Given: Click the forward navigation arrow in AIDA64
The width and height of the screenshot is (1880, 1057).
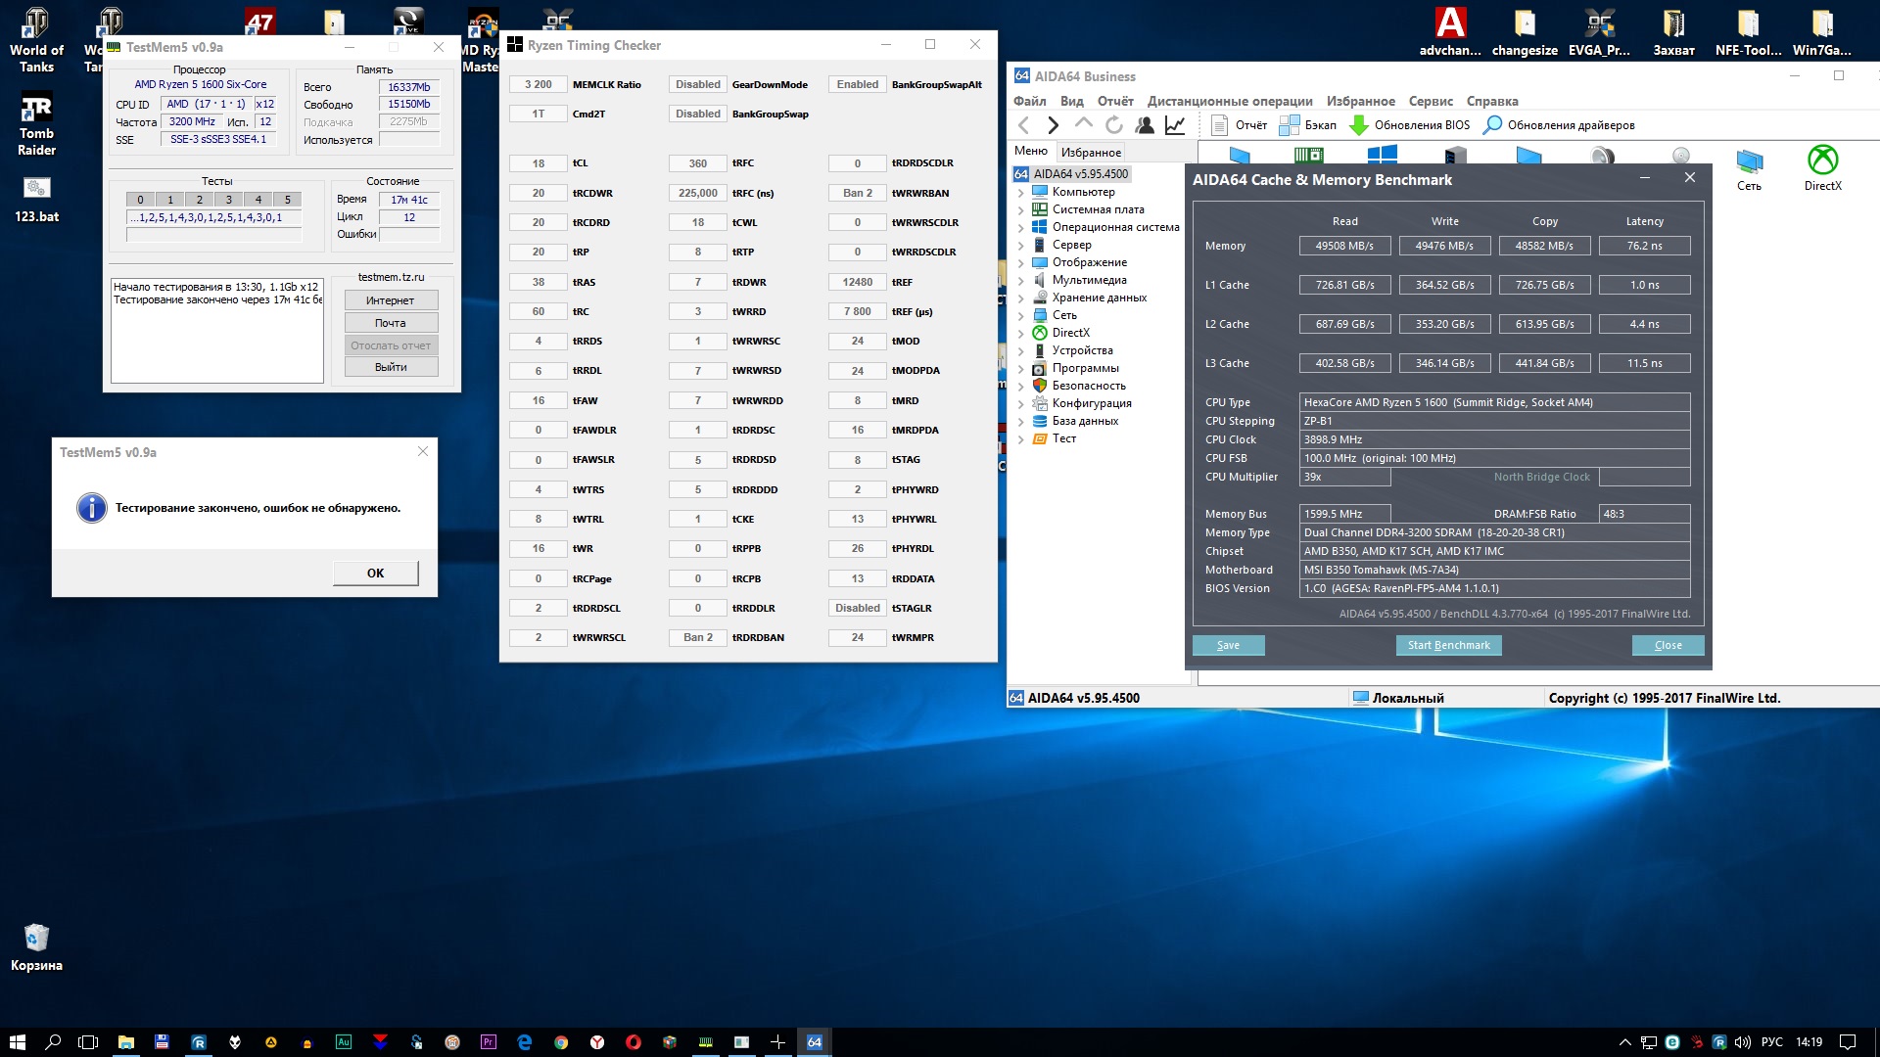Looking at the screenshot, I should point(1054,125).
